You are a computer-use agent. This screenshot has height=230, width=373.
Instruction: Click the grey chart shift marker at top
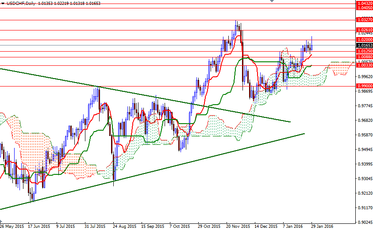click(272, 1)
